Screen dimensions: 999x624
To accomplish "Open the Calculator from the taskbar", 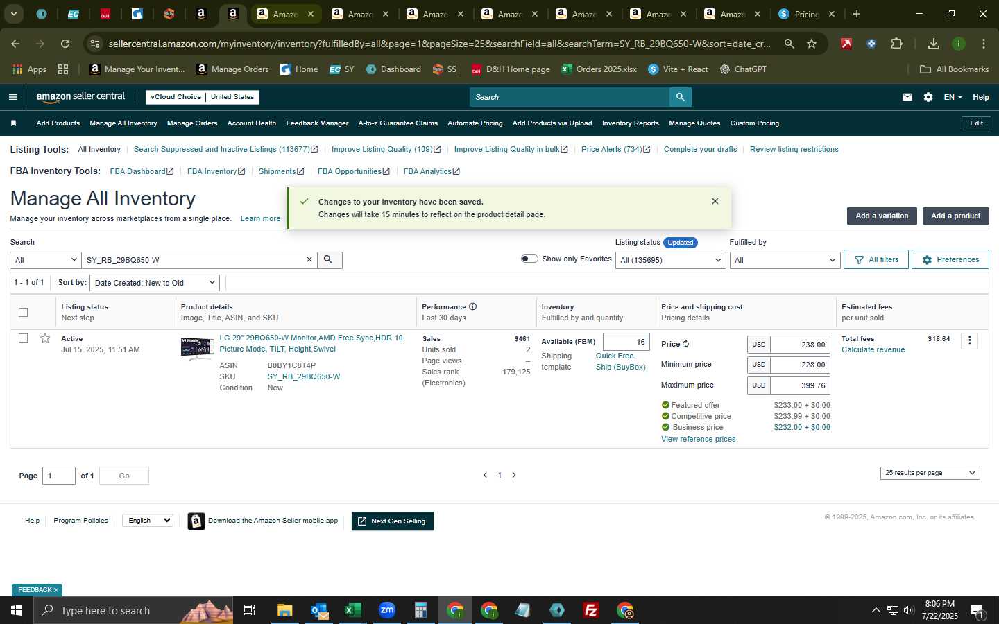I will tap(420, 610).
